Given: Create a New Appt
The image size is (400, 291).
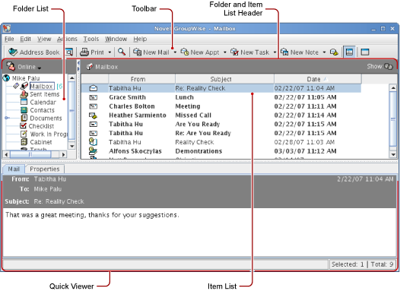Looking at the screenshot, I should [200, 52].
